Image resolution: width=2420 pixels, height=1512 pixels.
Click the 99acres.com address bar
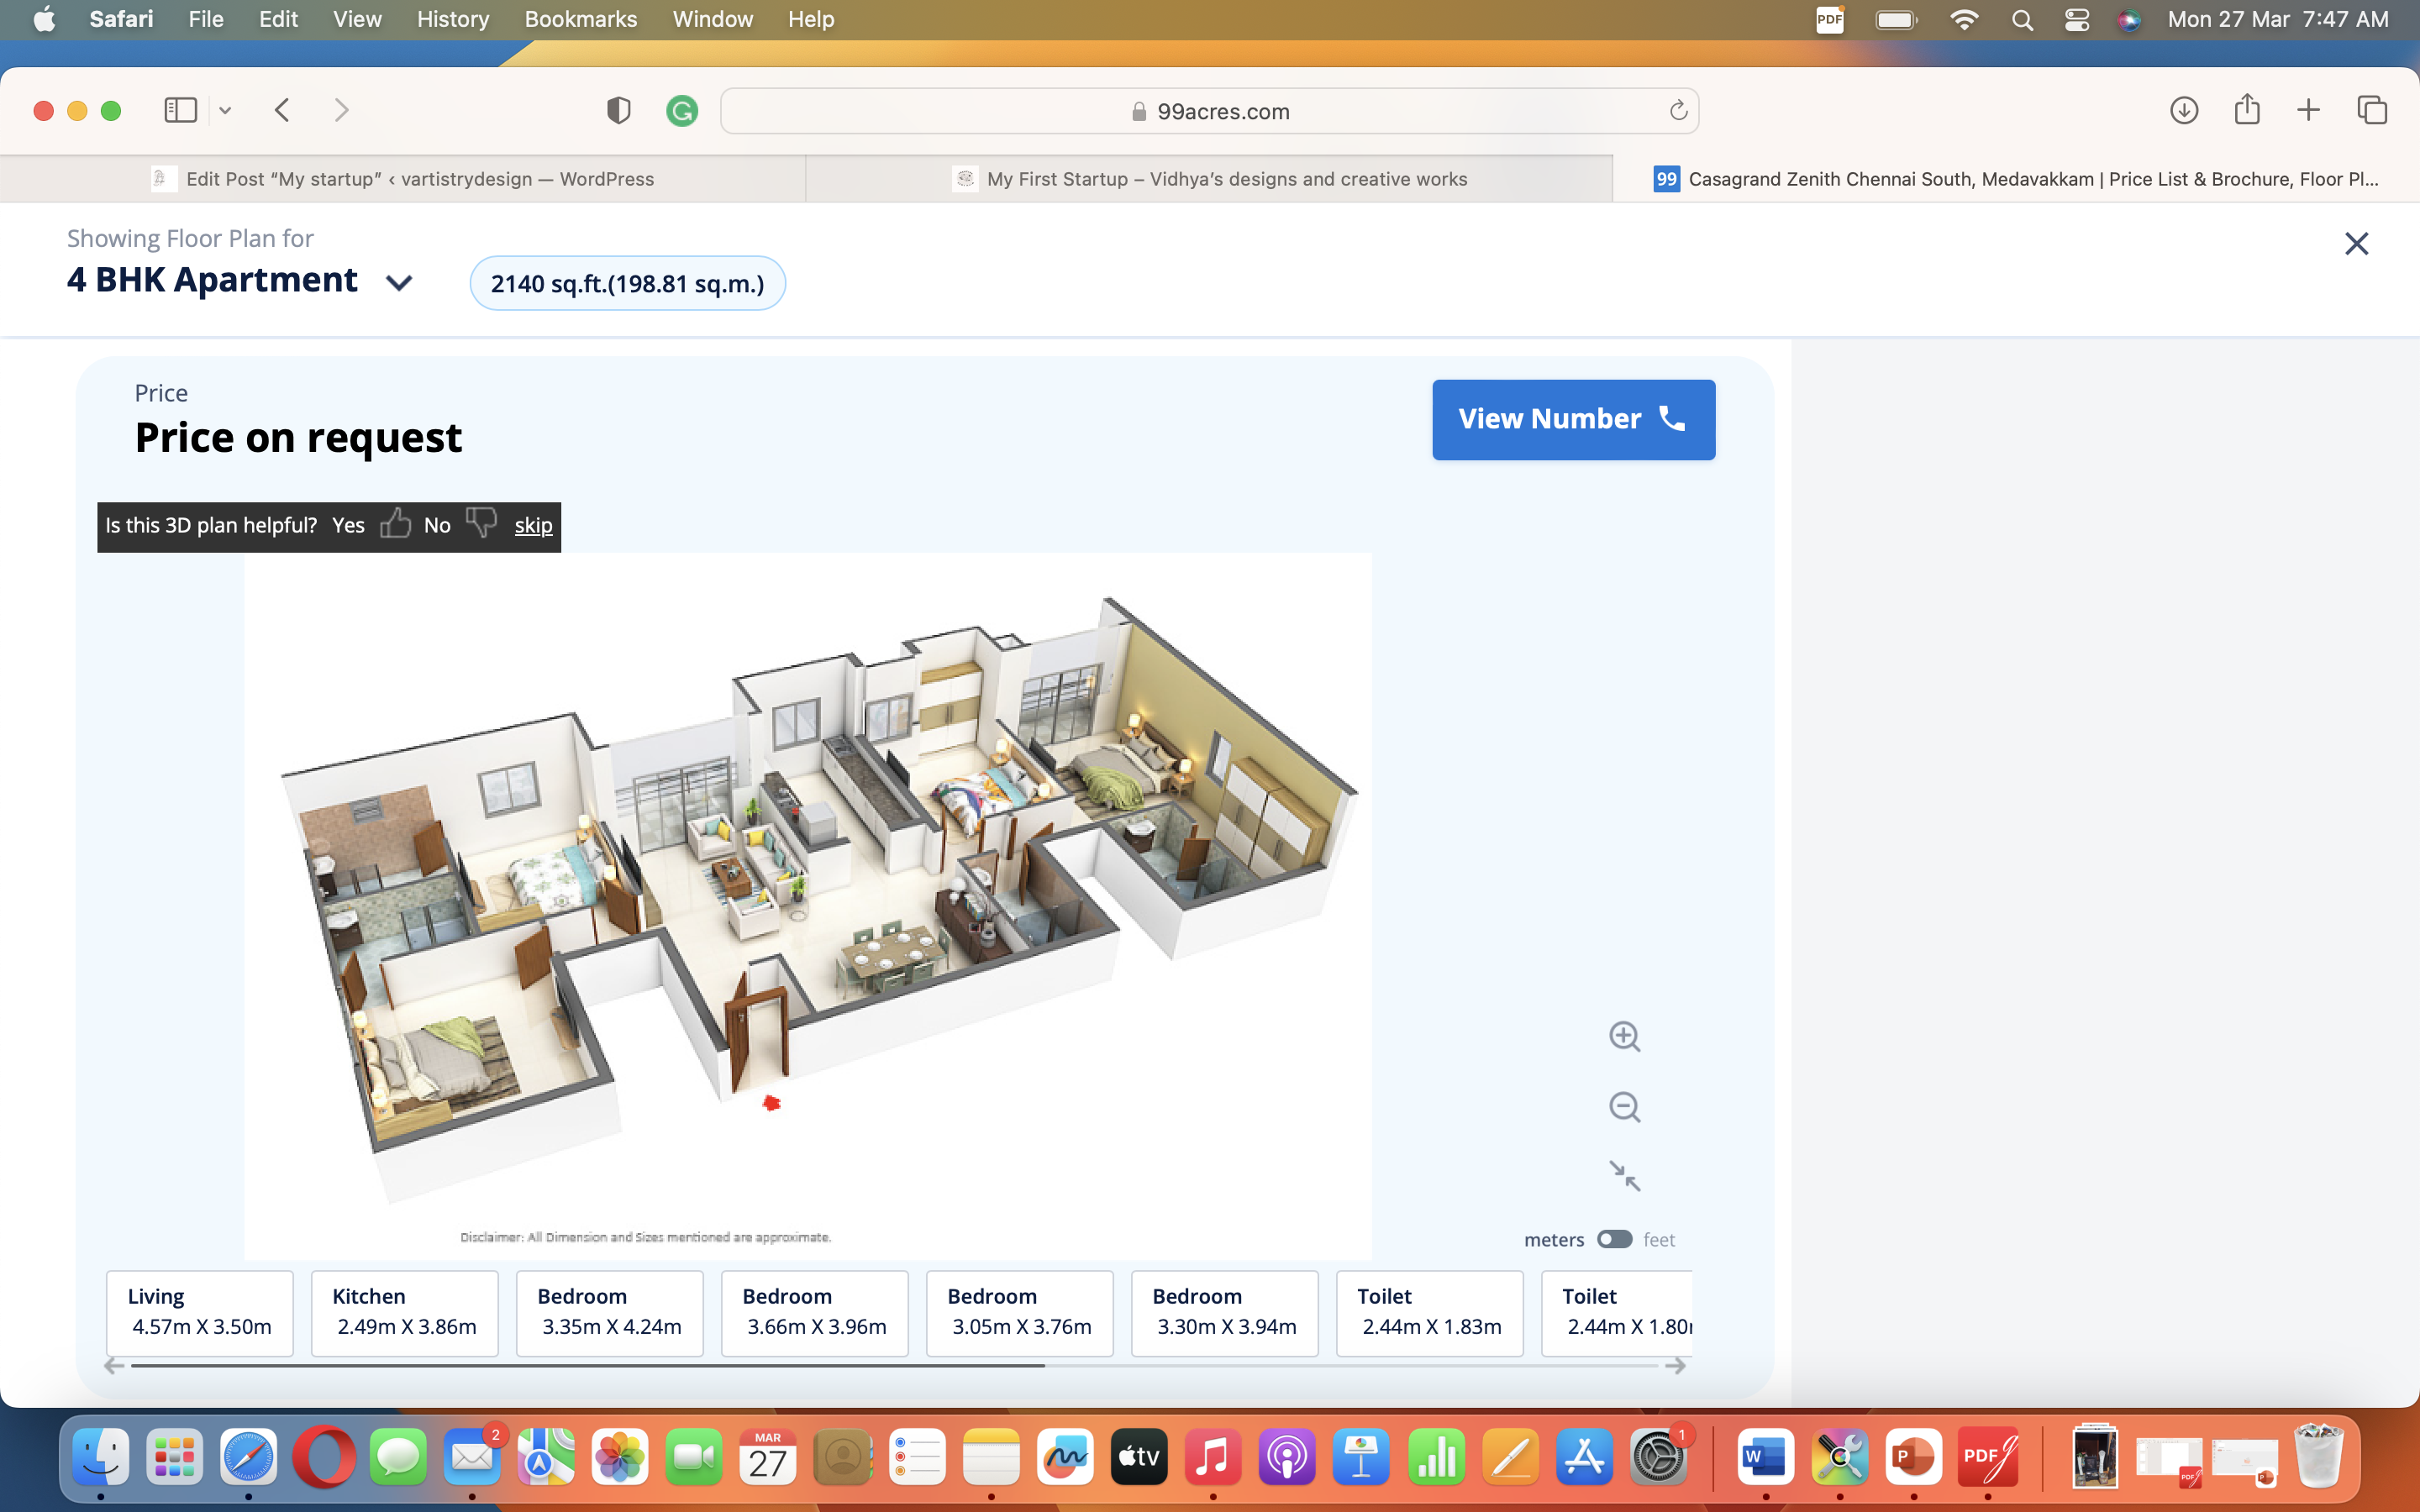[1209, 111]
